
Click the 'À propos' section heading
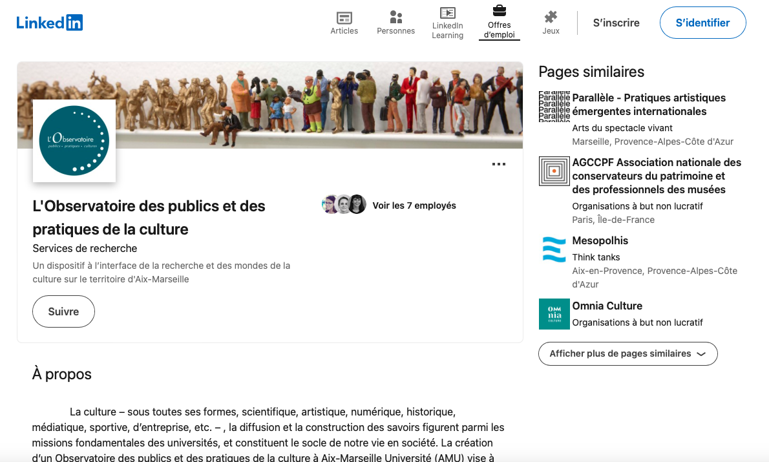62,374
